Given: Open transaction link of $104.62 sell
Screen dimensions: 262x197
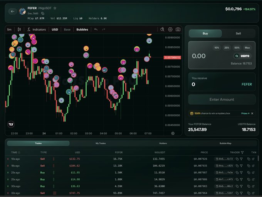Looking at the screenshot, I should point(253,166).
